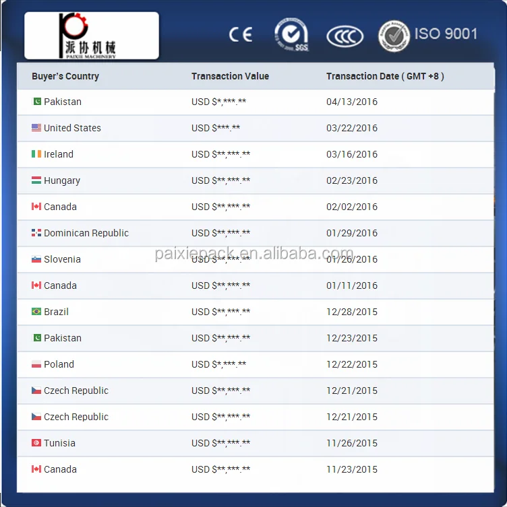This screenshot has height=507, width=507.
Task: Select the Poland transaction value
Action: click(218, 364)
